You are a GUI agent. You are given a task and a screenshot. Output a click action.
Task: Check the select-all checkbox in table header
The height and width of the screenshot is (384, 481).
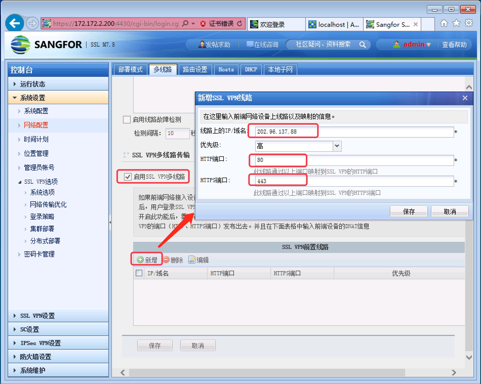tap(139, 273)
